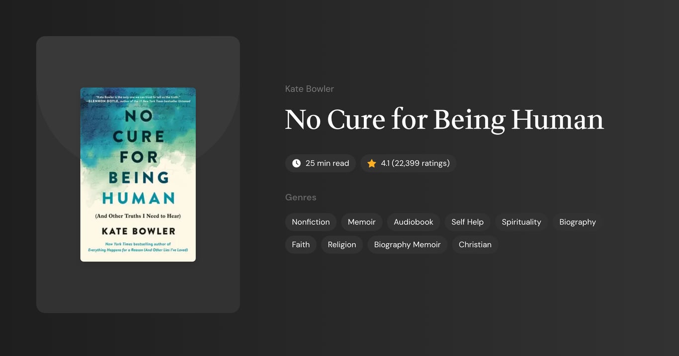Click the author name Kate Bowler
This screenshot has height=356, width=679.
point(309,89)
